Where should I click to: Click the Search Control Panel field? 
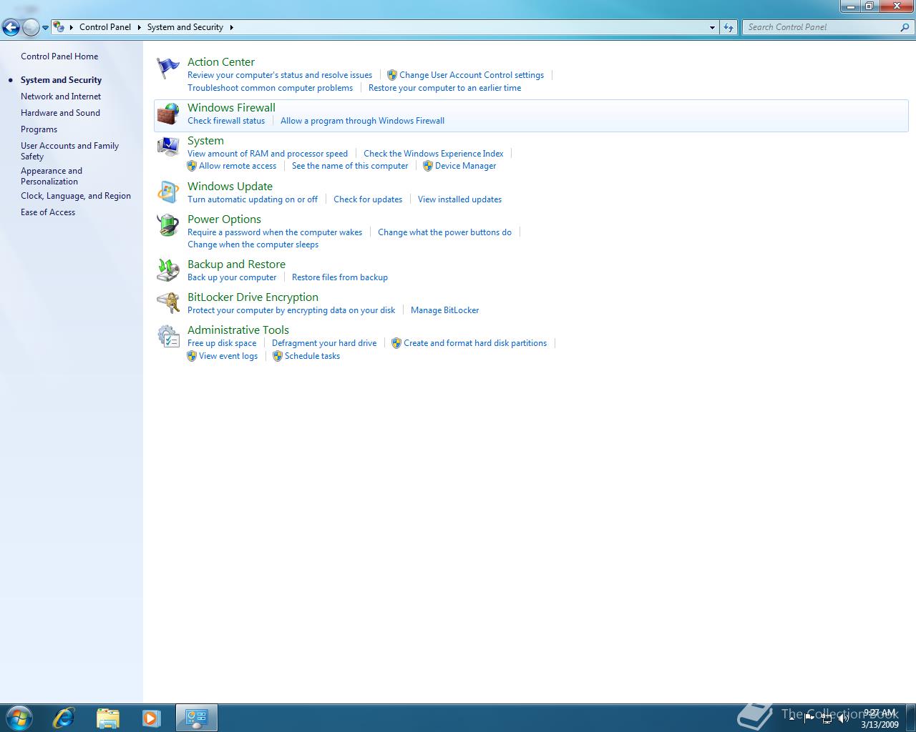coord(822,27)
